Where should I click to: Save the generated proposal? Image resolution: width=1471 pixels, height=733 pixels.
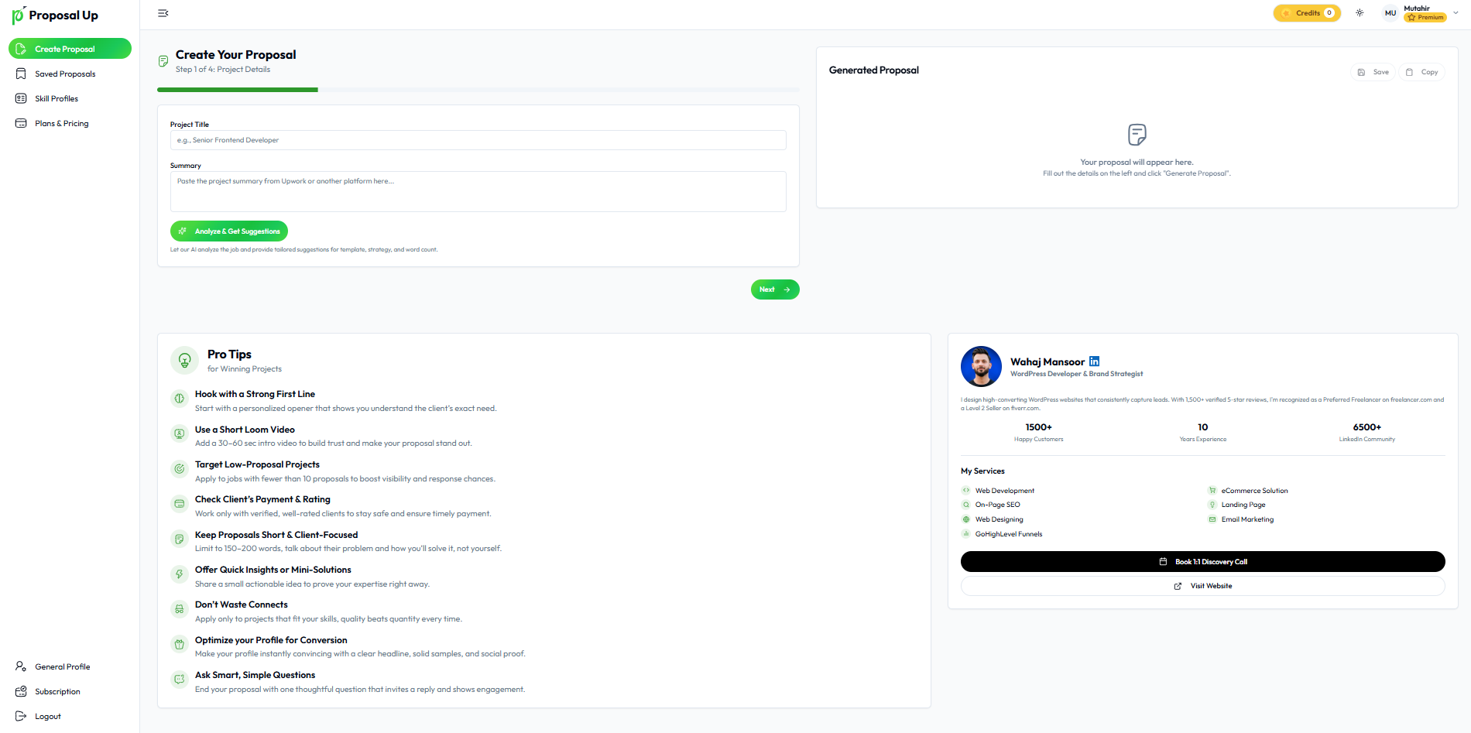pyautogui.click(x=1373, y=72)
